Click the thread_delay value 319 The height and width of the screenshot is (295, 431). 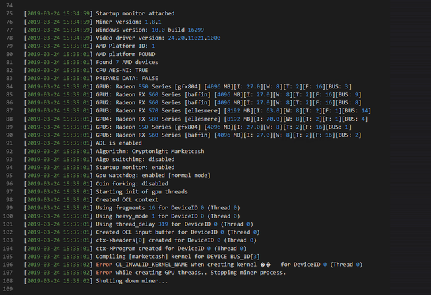pos(163,224)
